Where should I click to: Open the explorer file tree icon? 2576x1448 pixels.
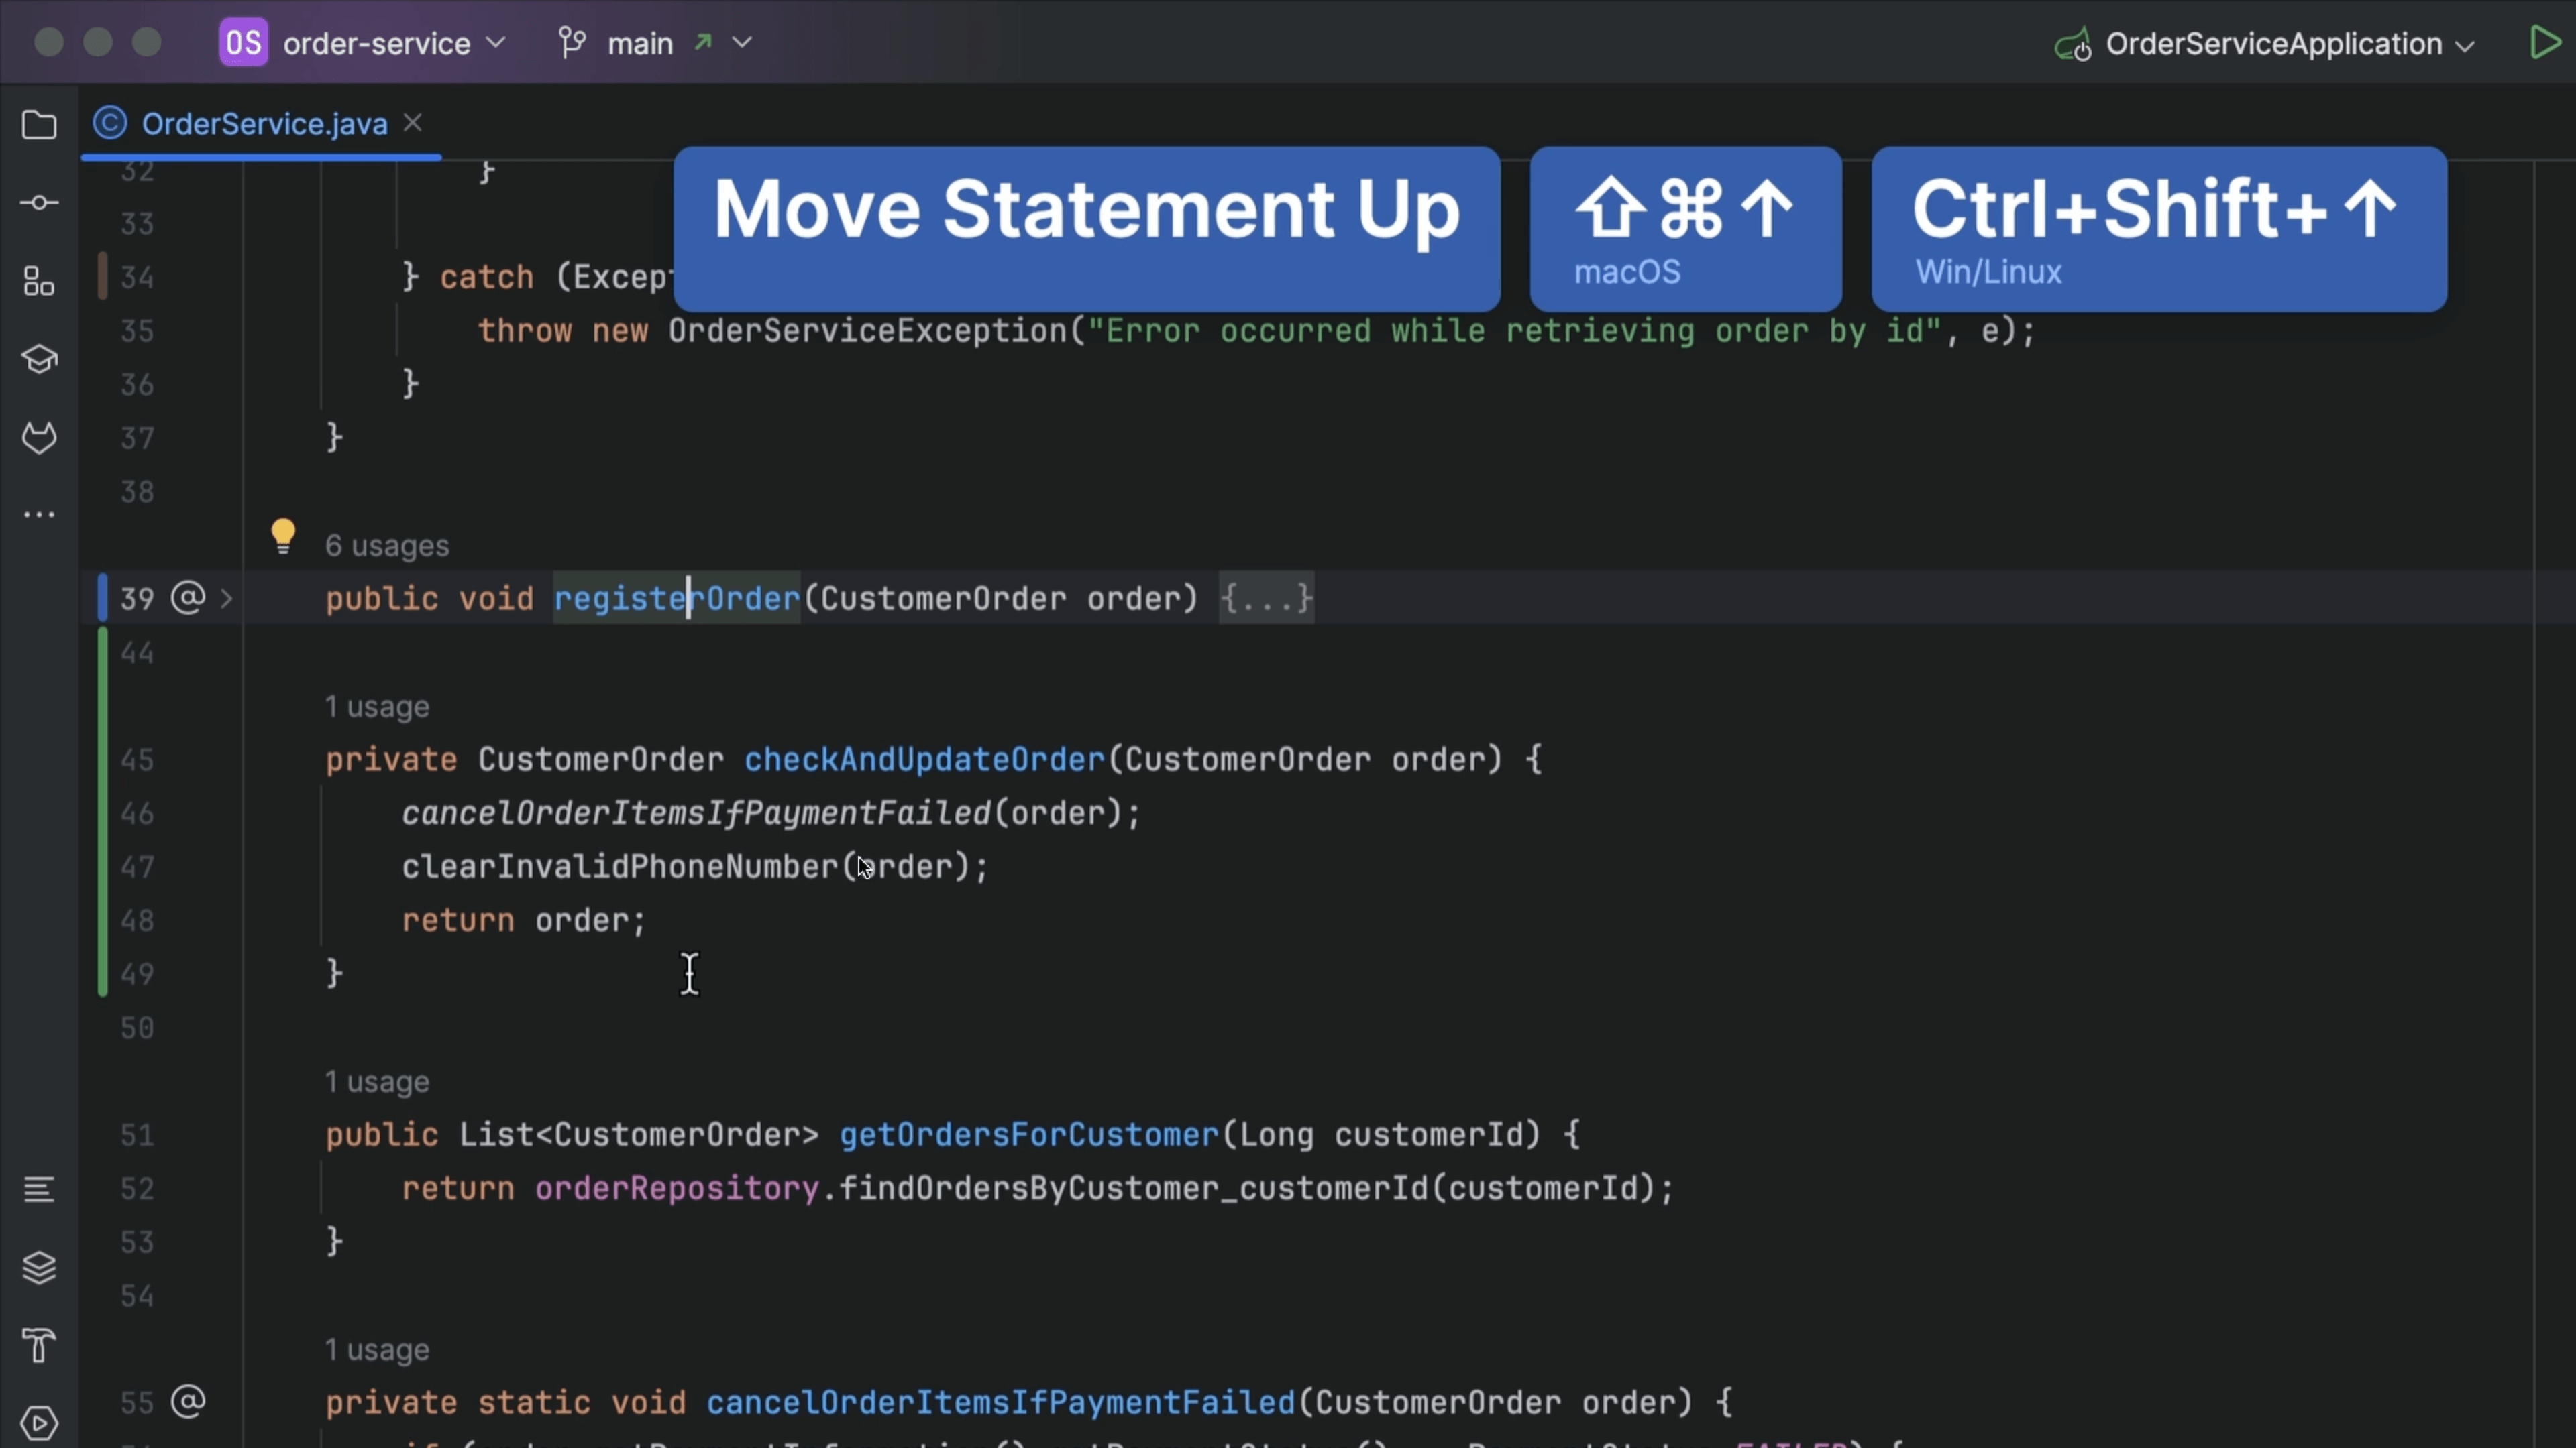(39, 124)
